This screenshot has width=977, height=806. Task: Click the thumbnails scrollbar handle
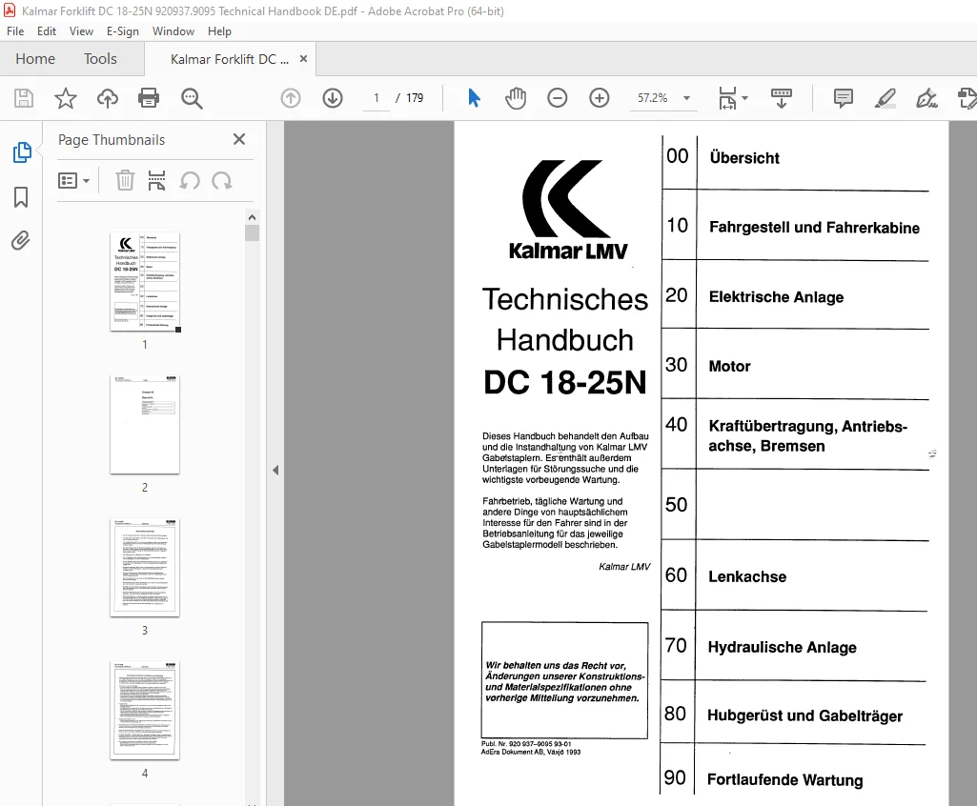pos(252,233)
